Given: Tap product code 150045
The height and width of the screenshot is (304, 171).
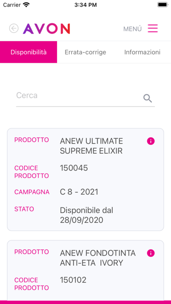Looking at the screenshot, I should pyautogui.click(x=74, y=168).
